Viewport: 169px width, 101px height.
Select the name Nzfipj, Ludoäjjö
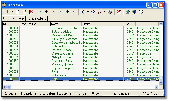pos(61,57)
